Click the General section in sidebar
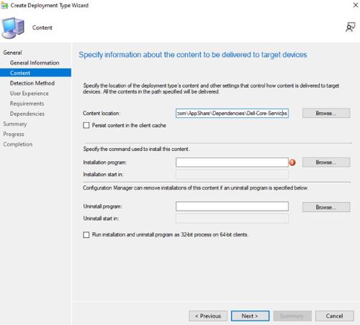Viewport: 360px width, 325px height. [12, 52]
